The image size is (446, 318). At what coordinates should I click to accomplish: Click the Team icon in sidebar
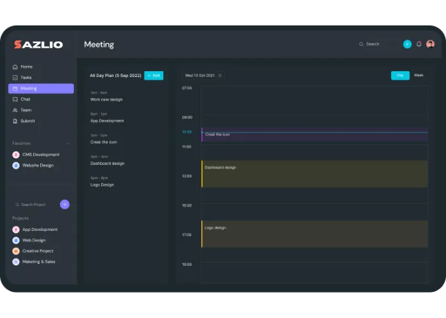tap(15, 110)
